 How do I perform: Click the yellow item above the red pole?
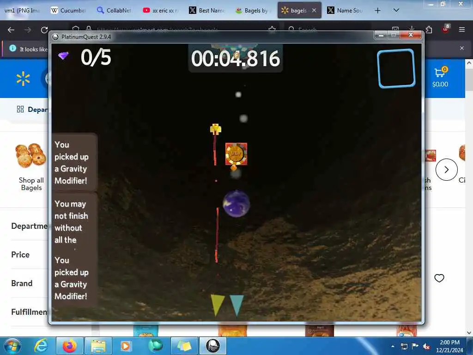[216, 129]
